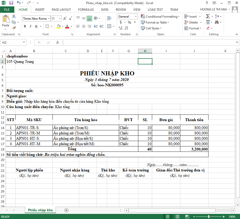Switch to the DATA tab

coord(105,10)
